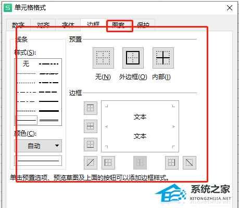
Task: Select the thickest solid line style
Action: 49,111
